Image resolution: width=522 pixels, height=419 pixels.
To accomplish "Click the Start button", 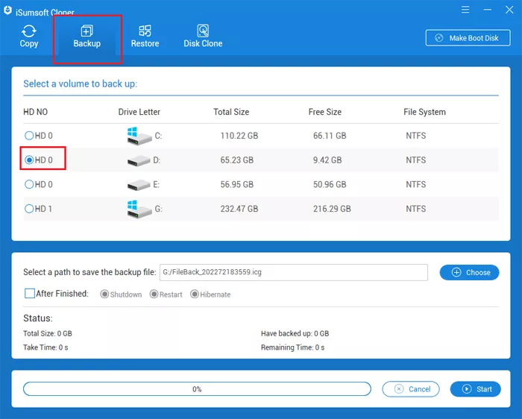I will pyautogui.click(x=476, y=389).
